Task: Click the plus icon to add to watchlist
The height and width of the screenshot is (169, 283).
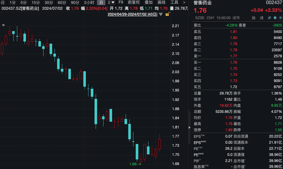Action: (x=280, y=18)
